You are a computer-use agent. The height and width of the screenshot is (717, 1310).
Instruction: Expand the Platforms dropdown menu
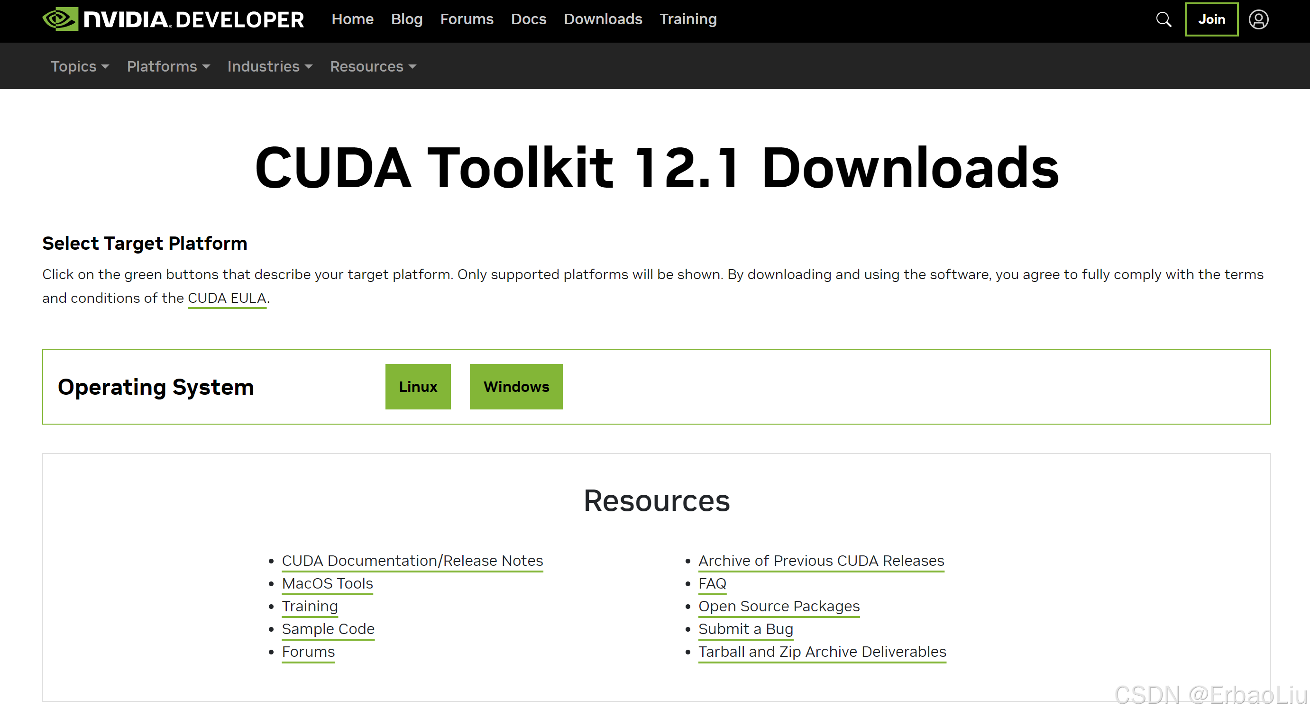point(168,66)
